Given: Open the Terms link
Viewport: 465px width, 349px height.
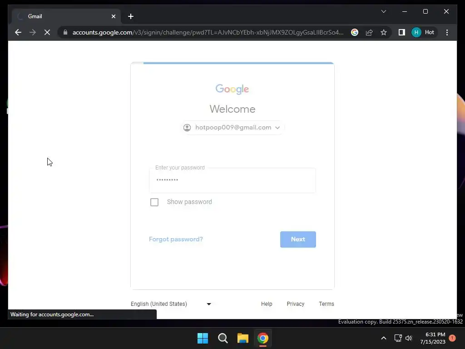Looking at the screenshot, I should pyautogui.click(x=326, y=304).
